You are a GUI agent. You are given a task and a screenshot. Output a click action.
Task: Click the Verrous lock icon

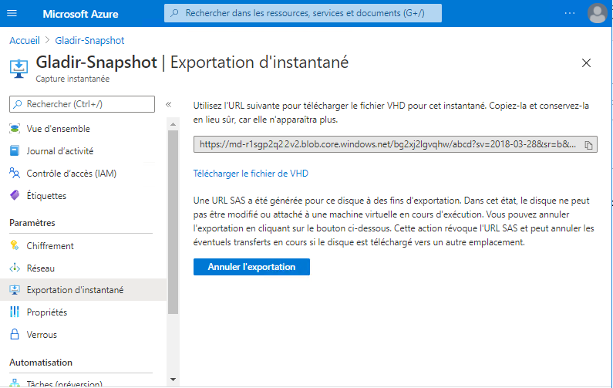pos(15,335)
